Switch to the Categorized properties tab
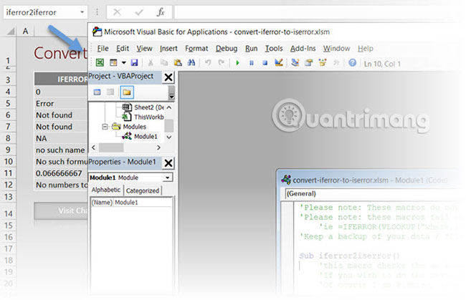Screen dimensions: 466x300 (143, 190)
